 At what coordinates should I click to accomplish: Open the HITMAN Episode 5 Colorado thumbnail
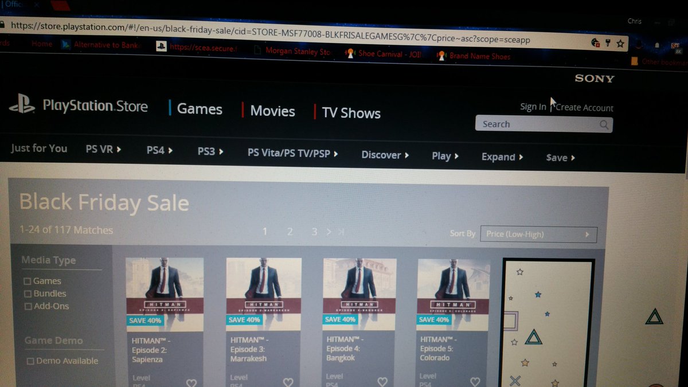click(x=454, y=294)
